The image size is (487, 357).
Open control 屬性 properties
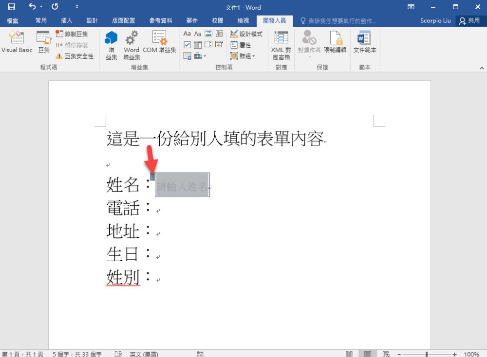[x=241, y=45]
